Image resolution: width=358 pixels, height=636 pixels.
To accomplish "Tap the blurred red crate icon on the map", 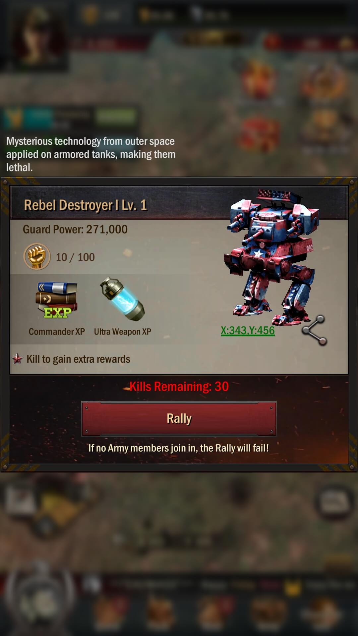I will (x=259, y=134).
